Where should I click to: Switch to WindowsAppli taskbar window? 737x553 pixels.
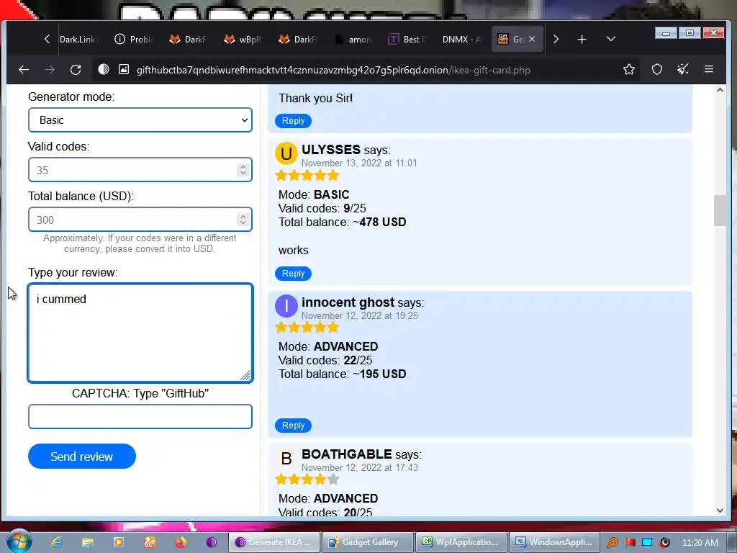(x=555, y=542)
